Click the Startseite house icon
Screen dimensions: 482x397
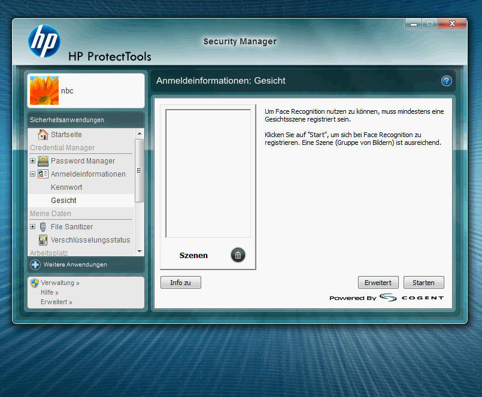(43, 134)
